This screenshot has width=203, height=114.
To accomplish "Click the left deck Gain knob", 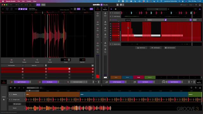I will coord(98,14).
